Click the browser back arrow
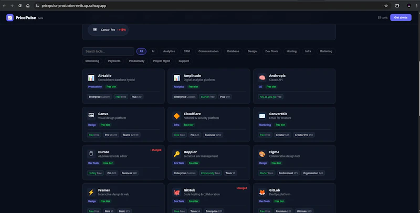The image size is (420, 213). pos(4,6)
